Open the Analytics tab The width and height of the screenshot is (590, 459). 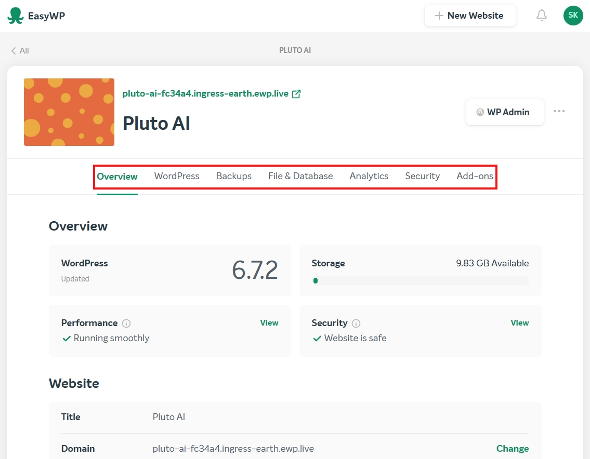pos(369,177)
